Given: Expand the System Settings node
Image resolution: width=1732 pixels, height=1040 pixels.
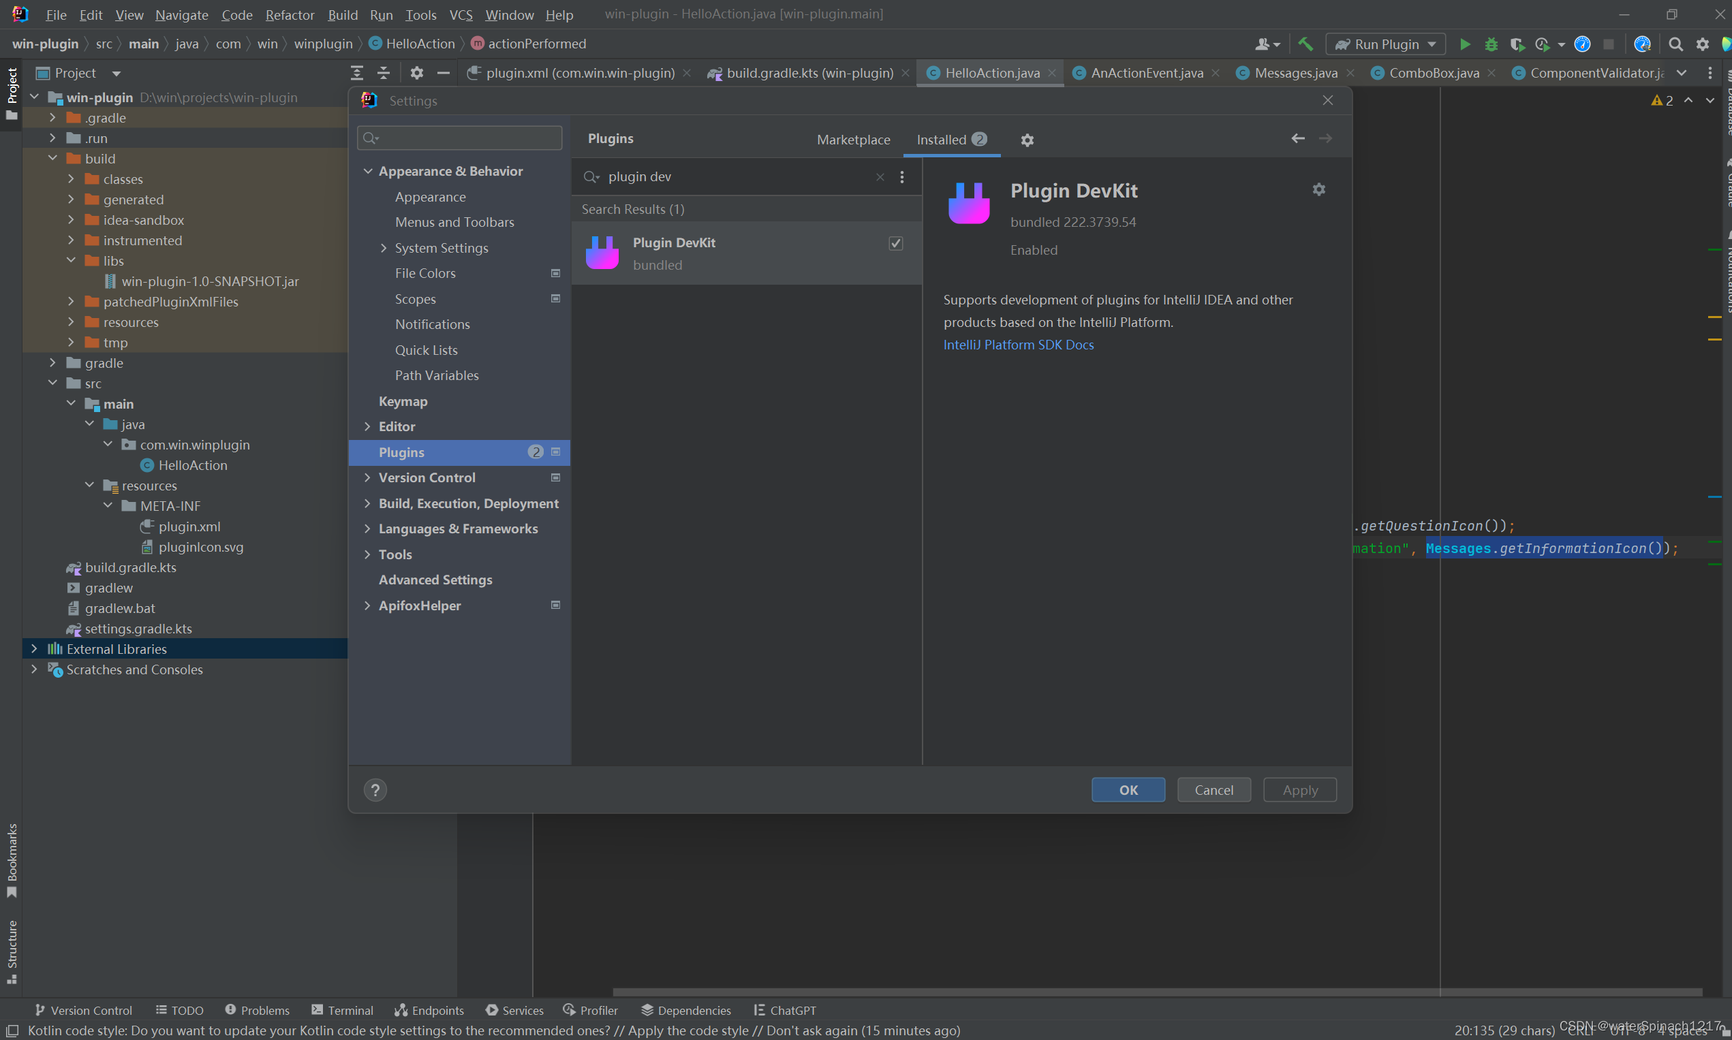Looking at the screenshot, I should [x=384, y=248].
